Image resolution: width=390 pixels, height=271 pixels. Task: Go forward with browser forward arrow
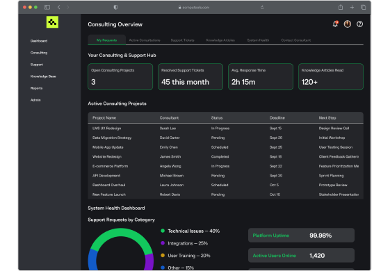(x=67, y=7)
